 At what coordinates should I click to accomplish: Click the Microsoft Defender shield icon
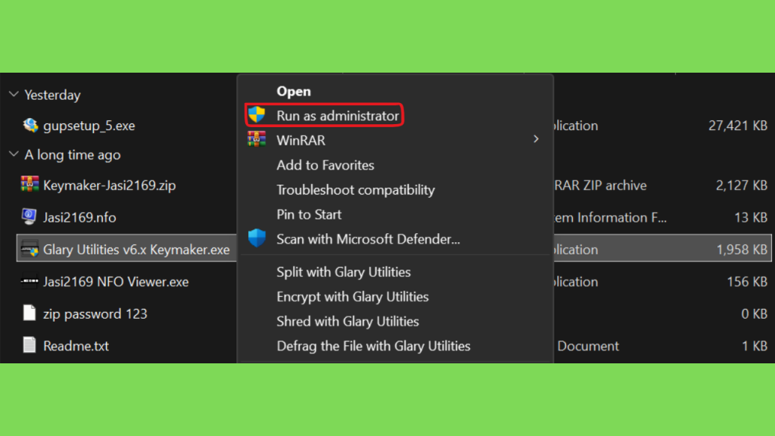point(257,239)
